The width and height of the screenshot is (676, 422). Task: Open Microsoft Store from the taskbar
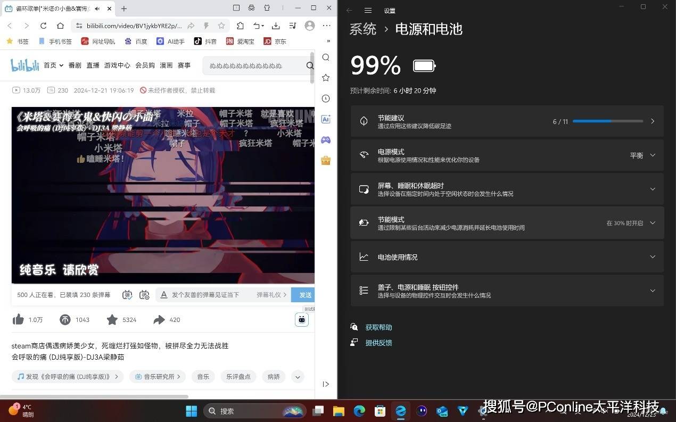click(380, 411)
